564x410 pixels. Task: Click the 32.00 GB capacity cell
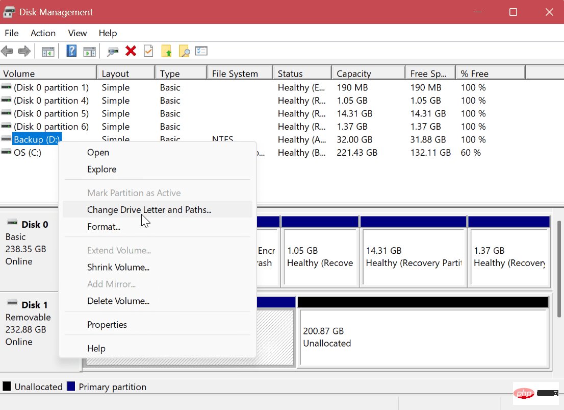coord(354,140)
